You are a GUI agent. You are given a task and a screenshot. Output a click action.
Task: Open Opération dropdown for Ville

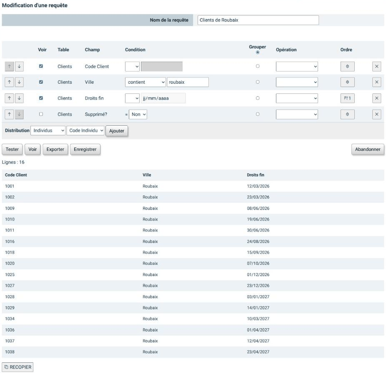[x=297, y=82]
